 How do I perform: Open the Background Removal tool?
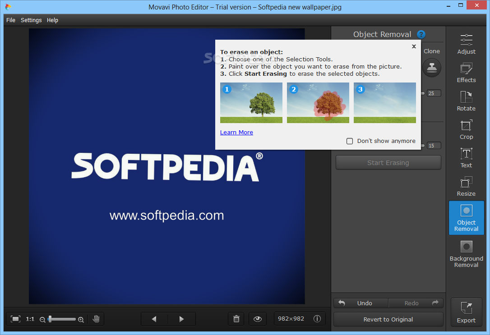[466, 254]
